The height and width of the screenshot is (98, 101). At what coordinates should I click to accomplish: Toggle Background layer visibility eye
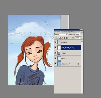coord(55,63)
